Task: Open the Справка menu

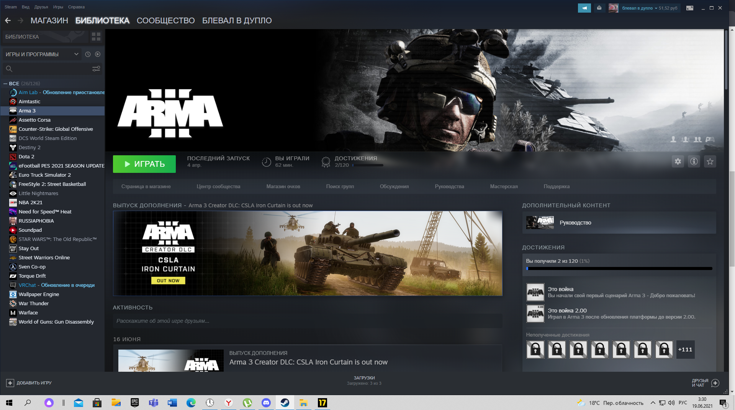Action: (x=76, y=7)
